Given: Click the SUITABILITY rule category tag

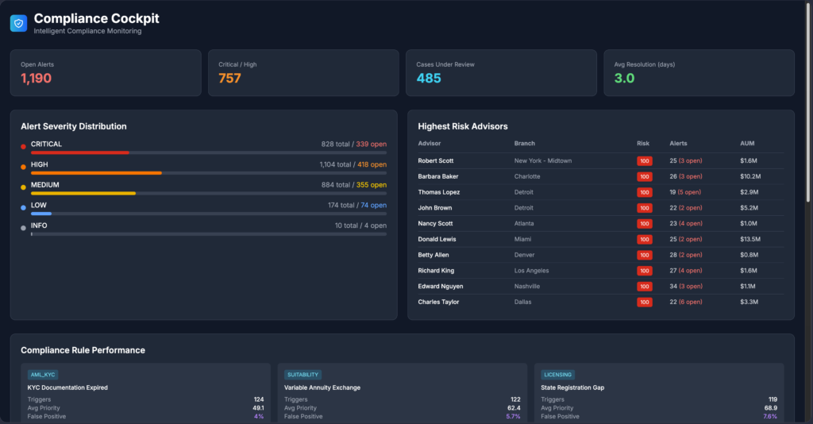Looking at the screenshot, I should 303,375.
